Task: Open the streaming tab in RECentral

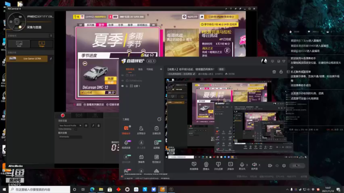Action: 79,115
